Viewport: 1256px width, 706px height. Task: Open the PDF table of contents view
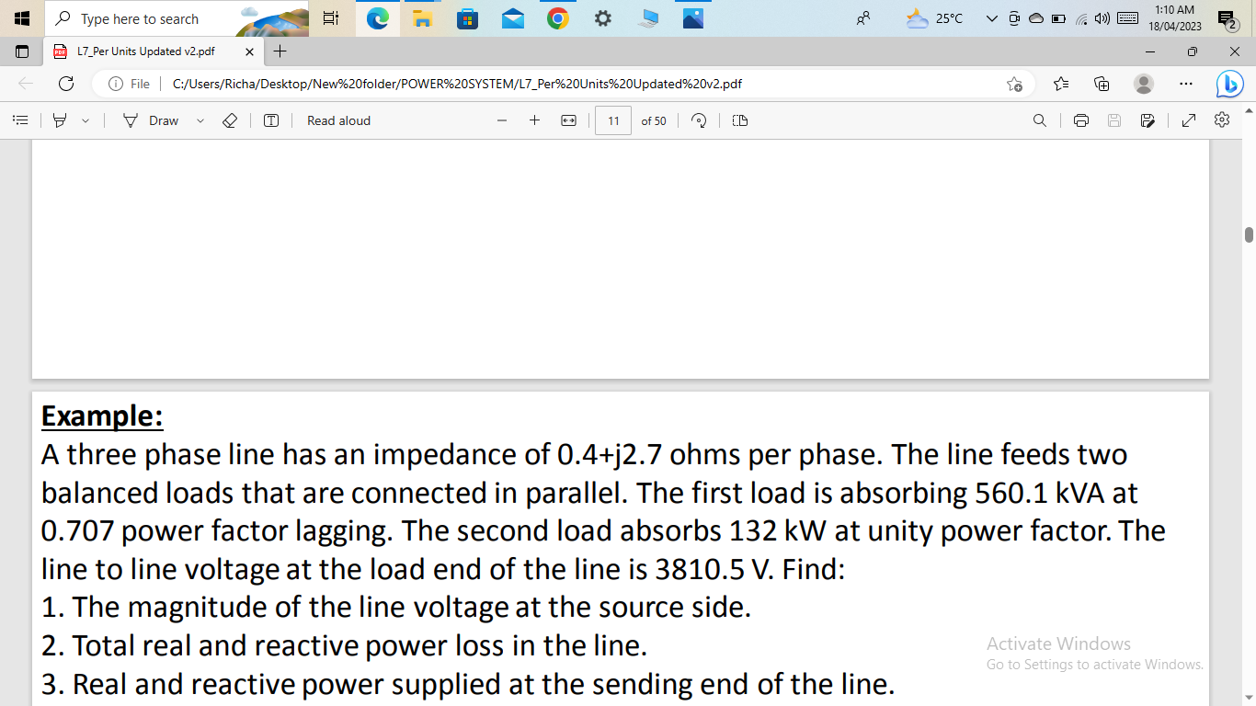20,120
